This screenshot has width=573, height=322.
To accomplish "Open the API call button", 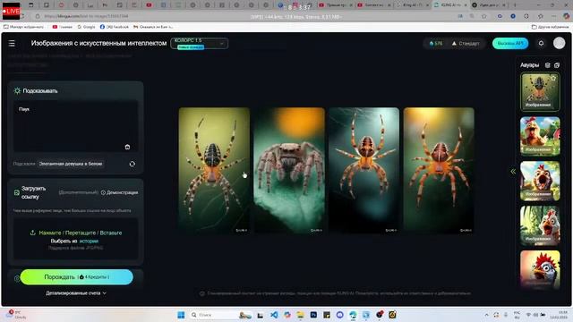I will 510,44.
